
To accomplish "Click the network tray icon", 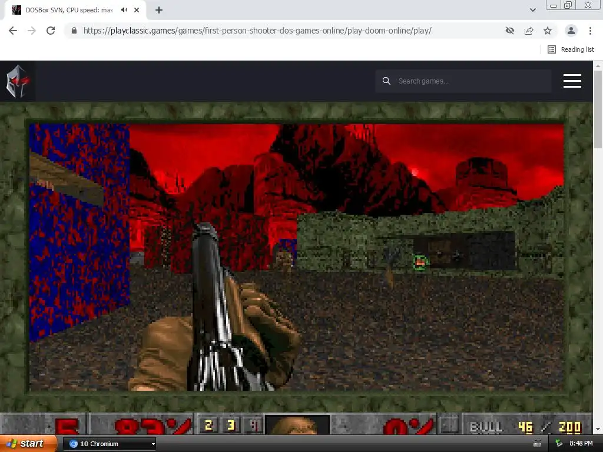I will (559, 444).
